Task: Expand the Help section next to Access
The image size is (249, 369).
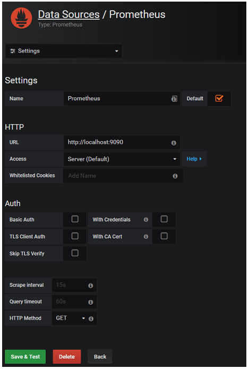Action: (x=194, y=159)
